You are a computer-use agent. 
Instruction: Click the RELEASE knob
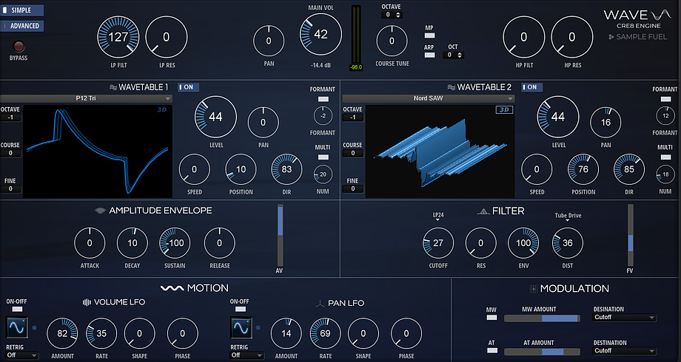coord(219,243)
